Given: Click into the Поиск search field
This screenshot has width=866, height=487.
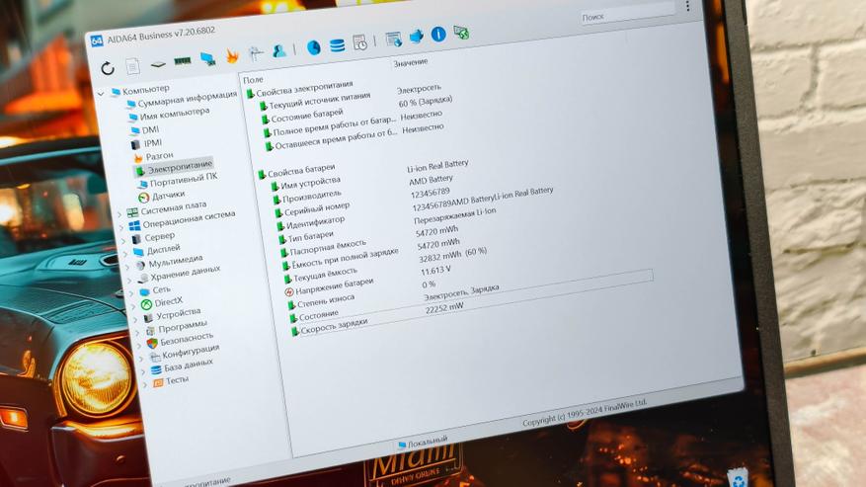Looking at the screenshot, I should [627, 13].
